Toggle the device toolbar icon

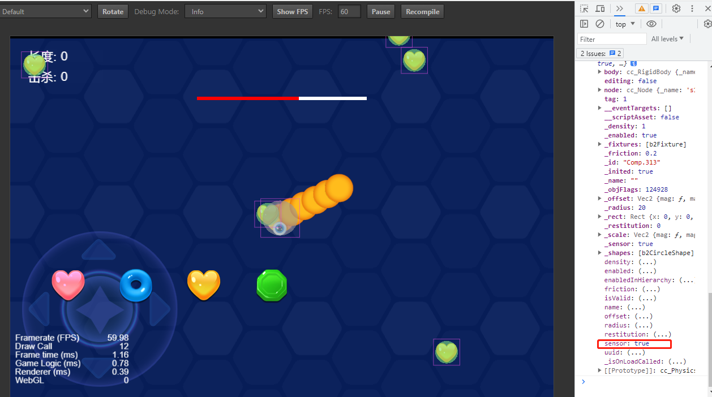[x=600, y=9]
